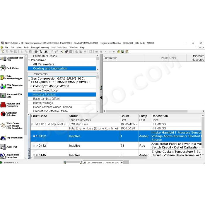Open the Window menu
The width and height of the screenshot is (205, 205).
click(x=74, y=47)
